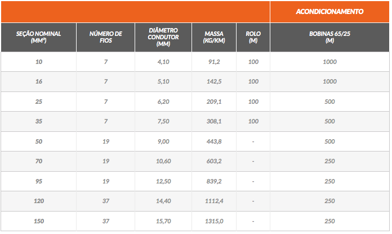Select the SEÇÃO NOMINAL (MM²) column header
Image resolution: width=392 pixels, height=234 pixels.
click(38, 38)
